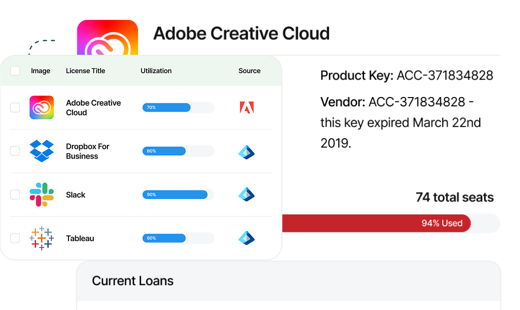Image resolution: width=520 pixels, height=310 pixels.
Task: Toggle the select-all checkbox in the table header
Action: click(15, 70)
